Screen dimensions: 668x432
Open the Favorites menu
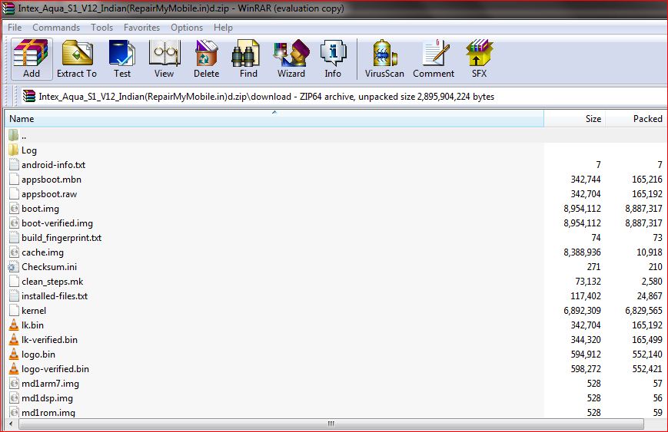tap(142, 27)
